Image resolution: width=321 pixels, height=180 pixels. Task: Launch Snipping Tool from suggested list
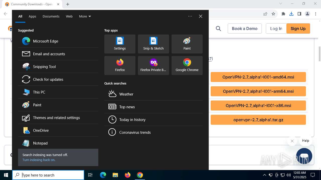[x=58, y=67]
